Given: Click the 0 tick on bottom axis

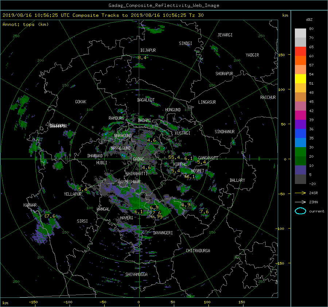Looking at the screenshot, I should point(138,302).
